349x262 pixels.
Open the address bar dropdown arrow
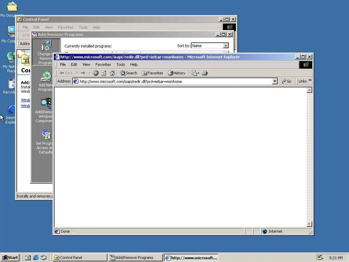[275, 81]
